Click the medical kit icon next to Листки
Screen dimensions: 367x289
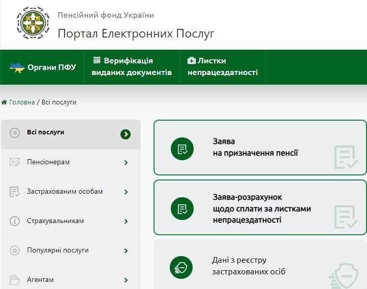[x=192, y=60]
